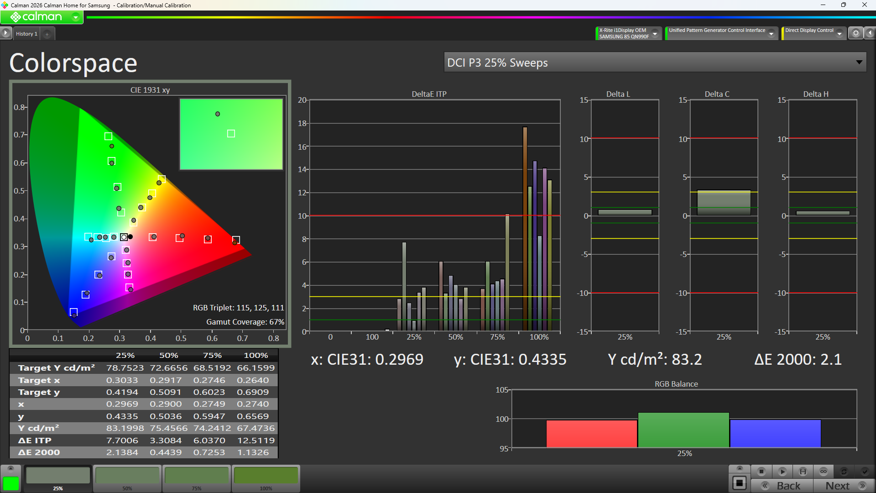Screen dimensions: 876x493
Task: Select the 75% sweep swatch
Action: (197, 478)
